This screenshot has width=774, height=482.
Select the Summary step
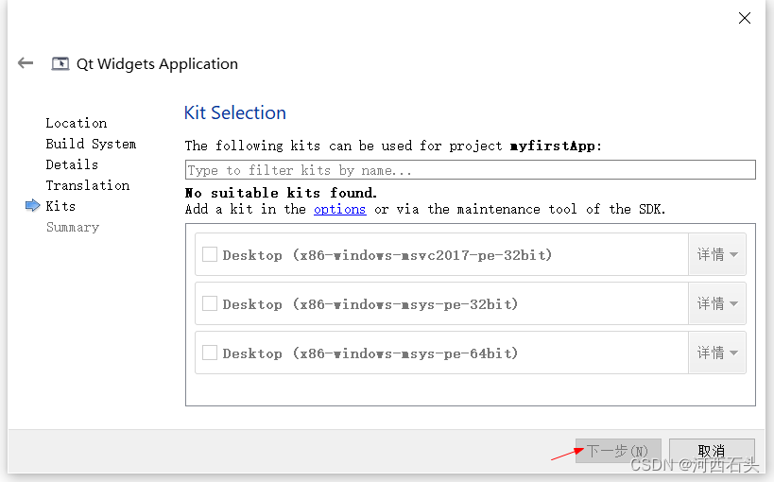tap(73, 227)
